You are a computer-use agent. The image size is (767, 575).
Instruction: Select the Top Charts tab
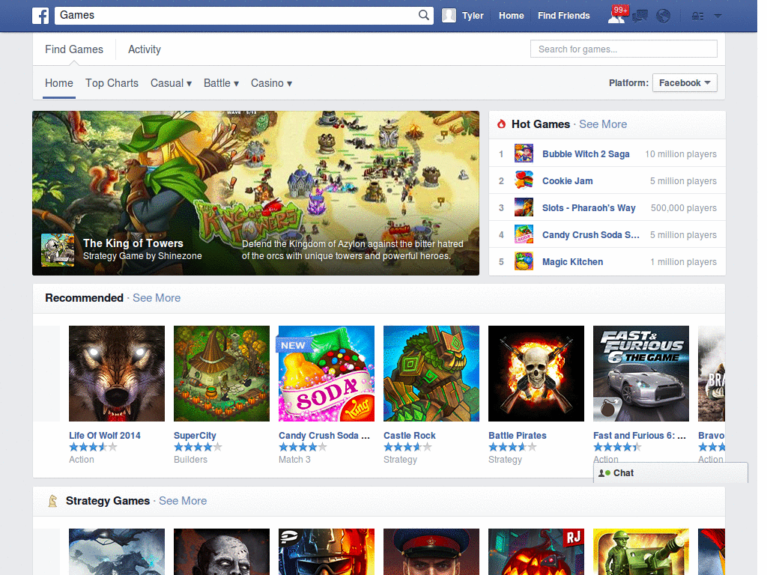pyautogui.click(x=112, y=83)
